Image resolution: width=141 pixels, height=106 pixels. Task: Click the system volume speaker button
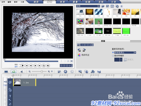[48, 66]
